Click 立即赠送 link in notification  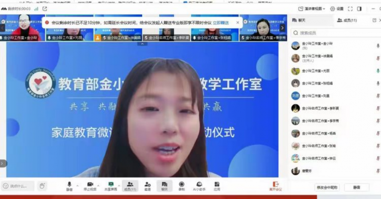point(221,22)
